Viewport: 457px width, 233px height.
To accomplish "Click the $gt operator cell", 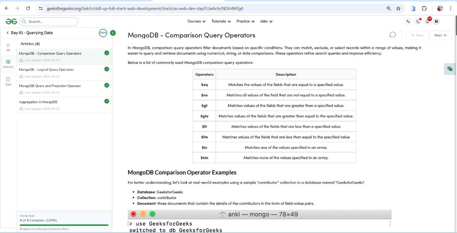I will point(204,105).
